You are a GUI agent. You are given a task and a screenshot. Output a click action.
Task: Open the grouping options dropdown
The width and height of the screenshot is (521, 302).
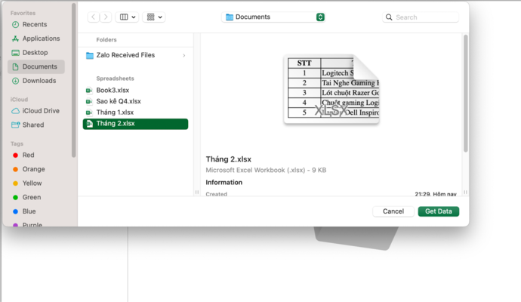[154, 17]
